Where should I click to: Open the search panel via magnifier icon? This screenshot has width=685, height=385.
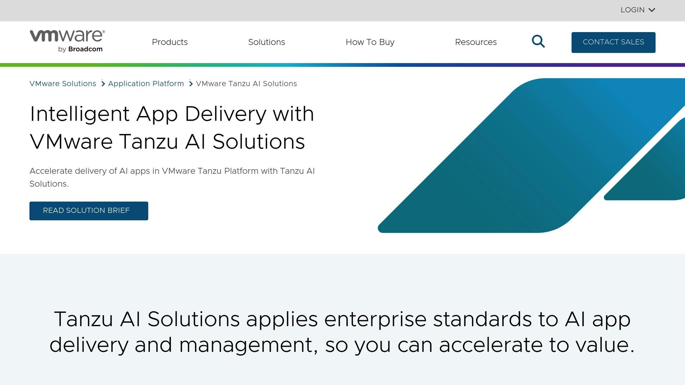click(538, 41)
